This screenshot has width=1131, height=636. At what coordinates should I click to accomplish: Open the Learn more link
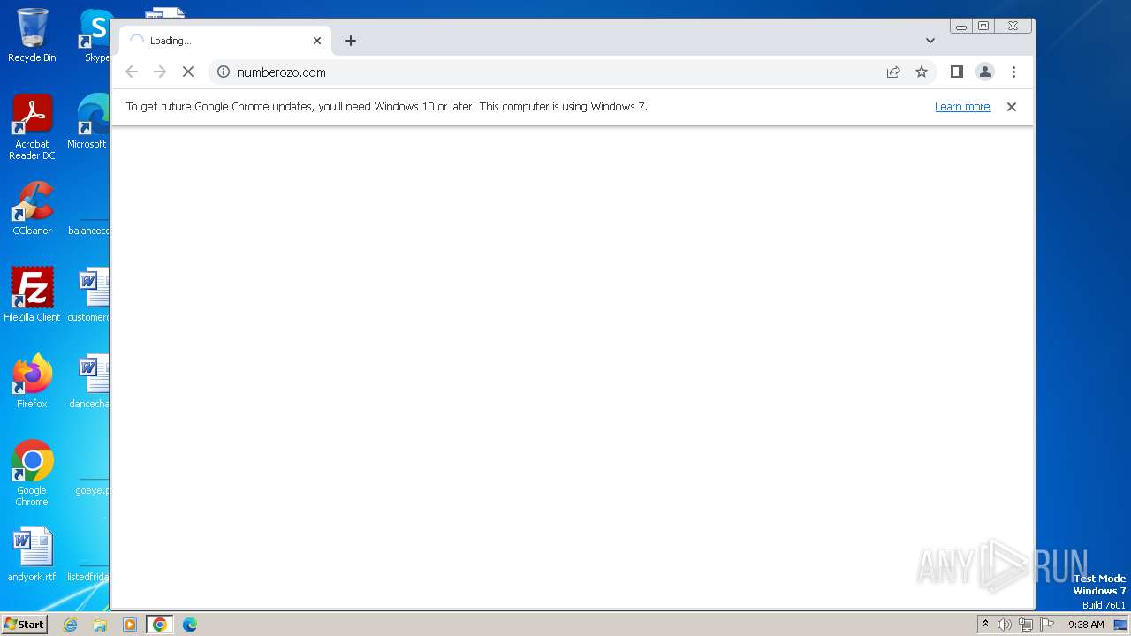tap(962, 107)
